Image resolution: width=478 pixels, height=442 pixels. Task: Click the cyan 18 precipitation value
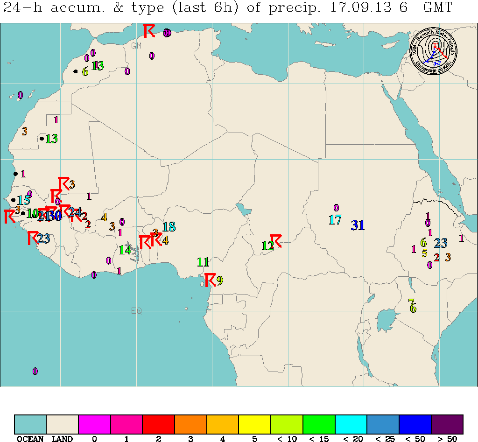pos(169,227)
